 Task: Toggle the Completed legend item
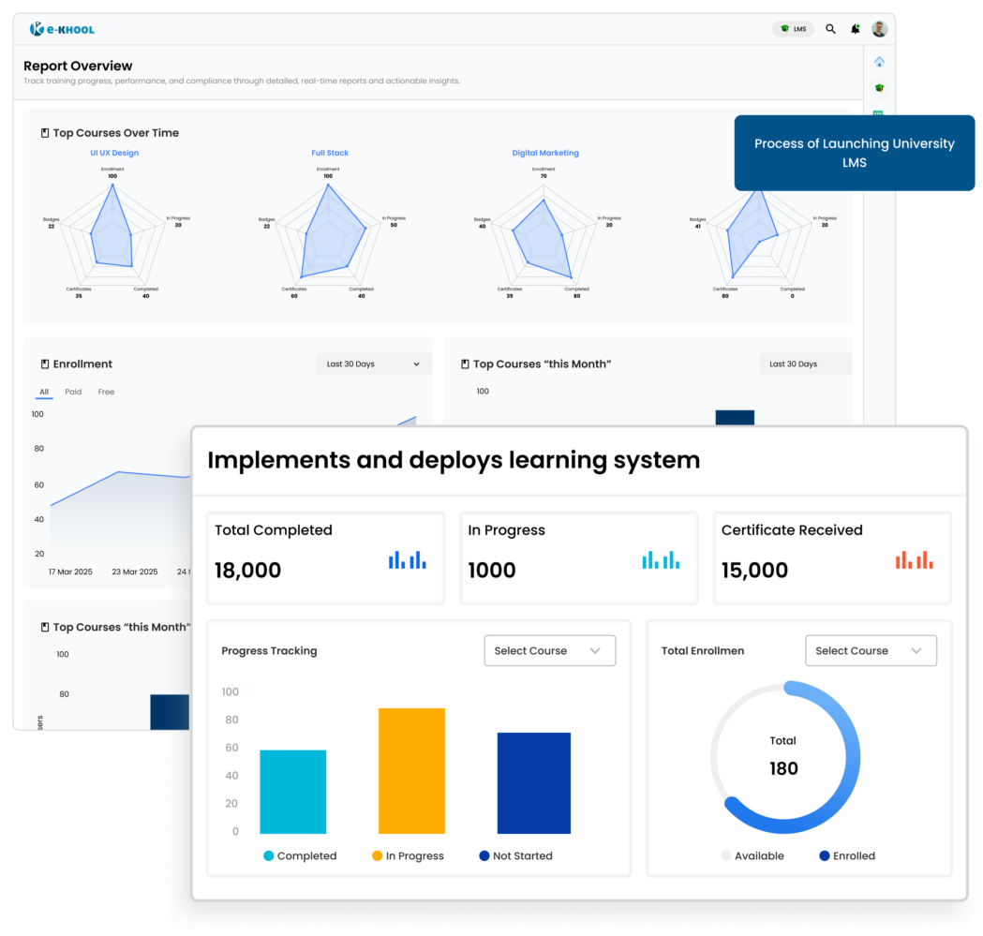(300, 855)
